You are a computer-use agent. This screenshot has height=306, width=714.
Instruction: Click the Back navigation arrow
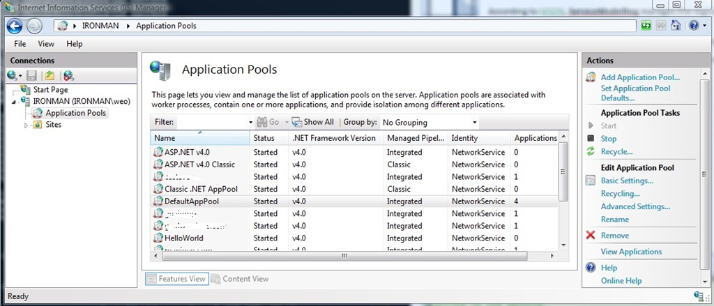[15, 26]
